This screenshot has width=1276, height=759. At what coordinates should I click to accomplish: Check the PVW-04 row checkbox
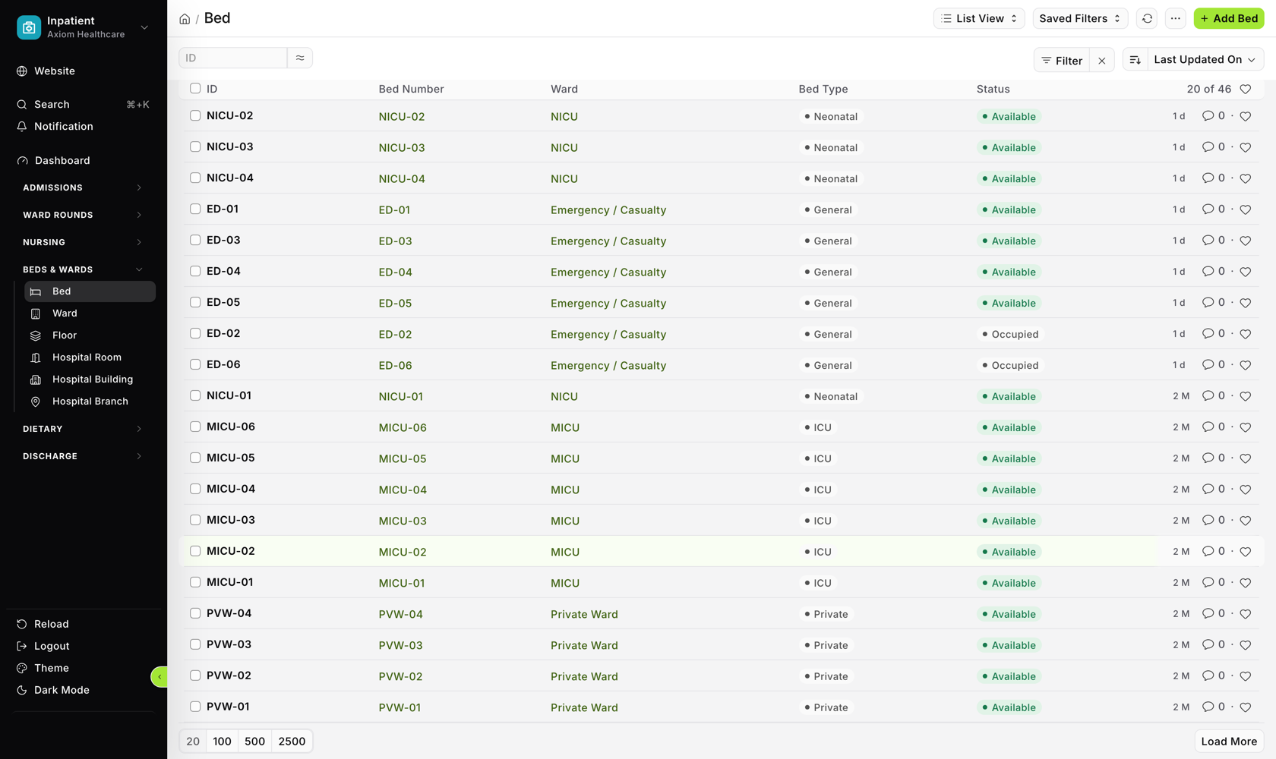coord(195,614)
